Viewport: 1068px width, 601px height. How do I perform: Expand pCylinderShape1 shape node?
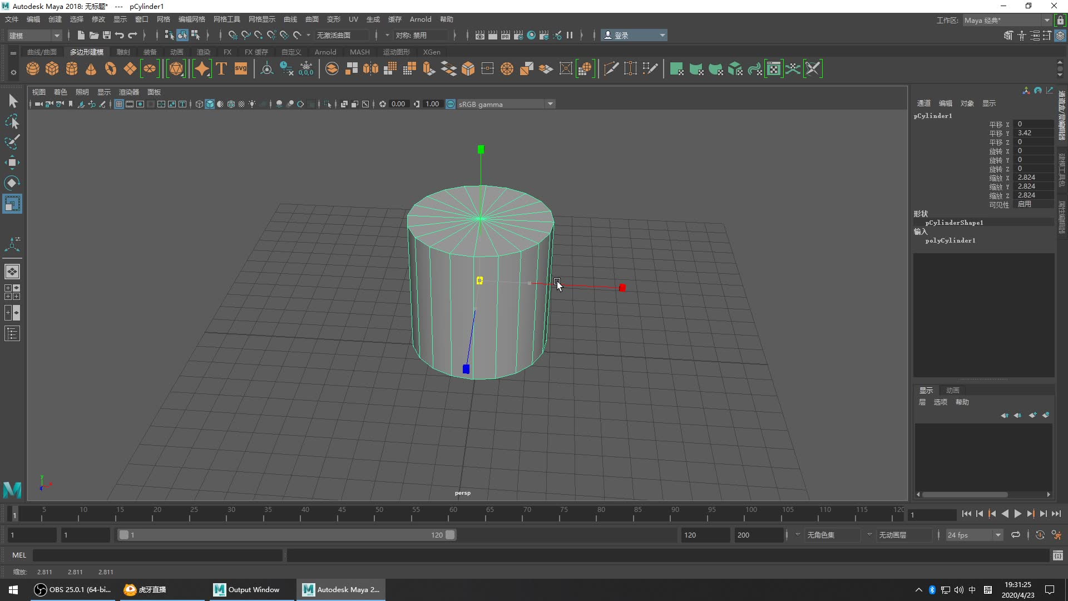(953, 223)
